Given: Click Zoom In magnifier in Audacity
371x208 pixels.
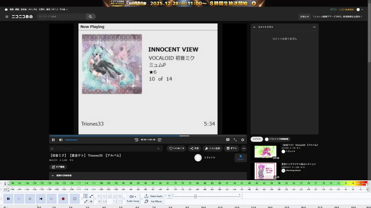Looking at the screenshot, I should coord(99,196).
